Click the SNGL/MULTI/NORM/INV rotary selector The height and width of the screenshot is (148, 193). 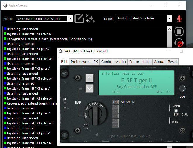pos(95,113)
